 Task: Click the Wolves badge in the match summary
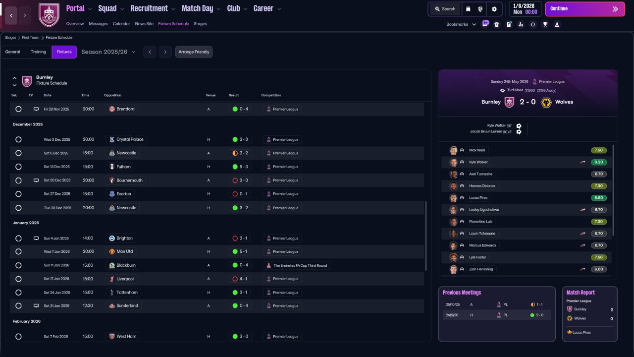(546, 102)
